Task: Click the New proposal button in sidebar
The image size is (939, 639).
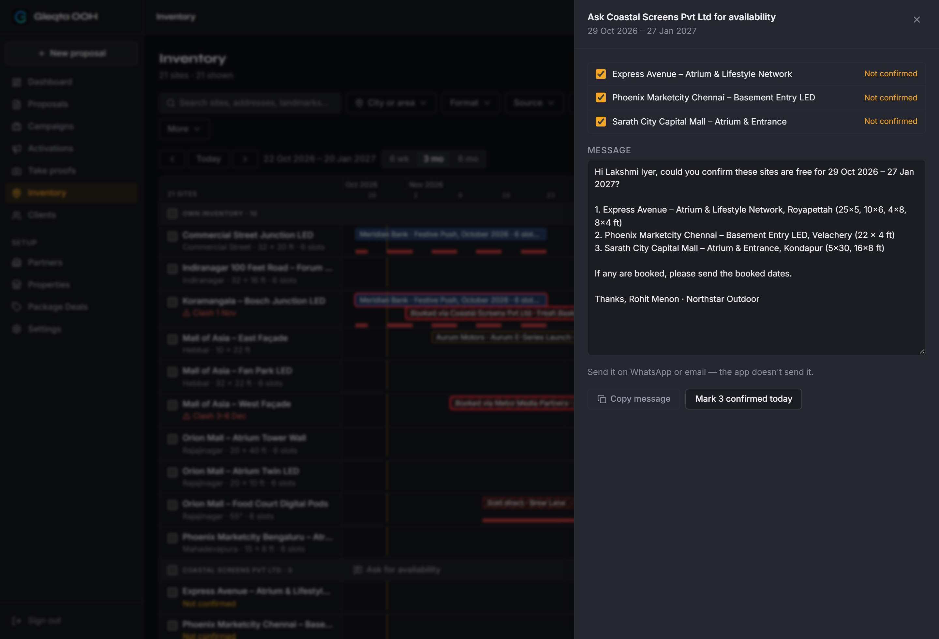Action: [71, 53]
